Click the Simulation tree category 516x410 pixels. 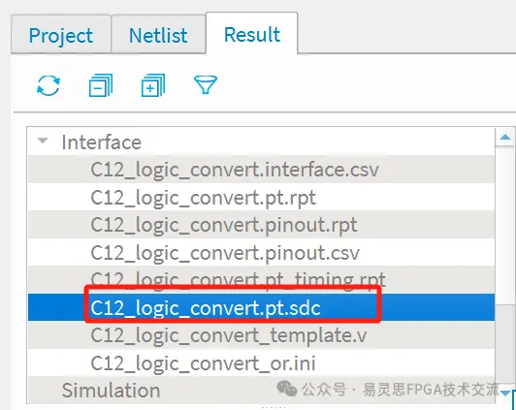[111, 391]
